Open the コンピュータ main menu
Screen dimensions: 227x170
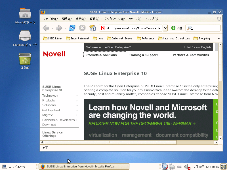[x=14, y=167]
